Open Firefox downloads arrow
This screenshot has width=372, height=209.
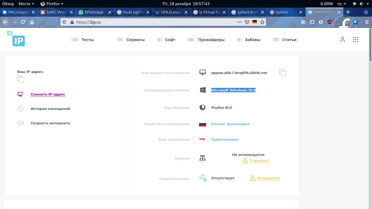(x=295, y=22)
